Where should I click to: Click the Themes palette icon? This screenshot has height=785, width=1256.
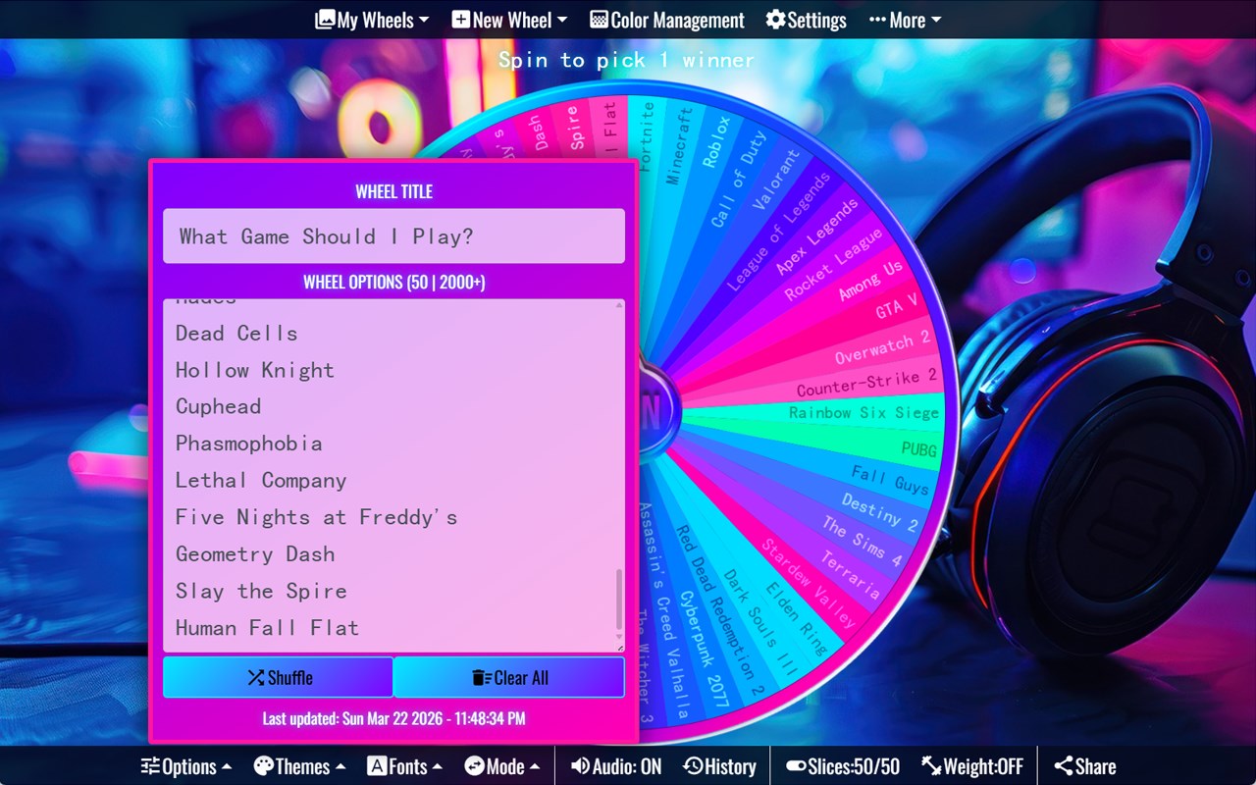(263, 766)
